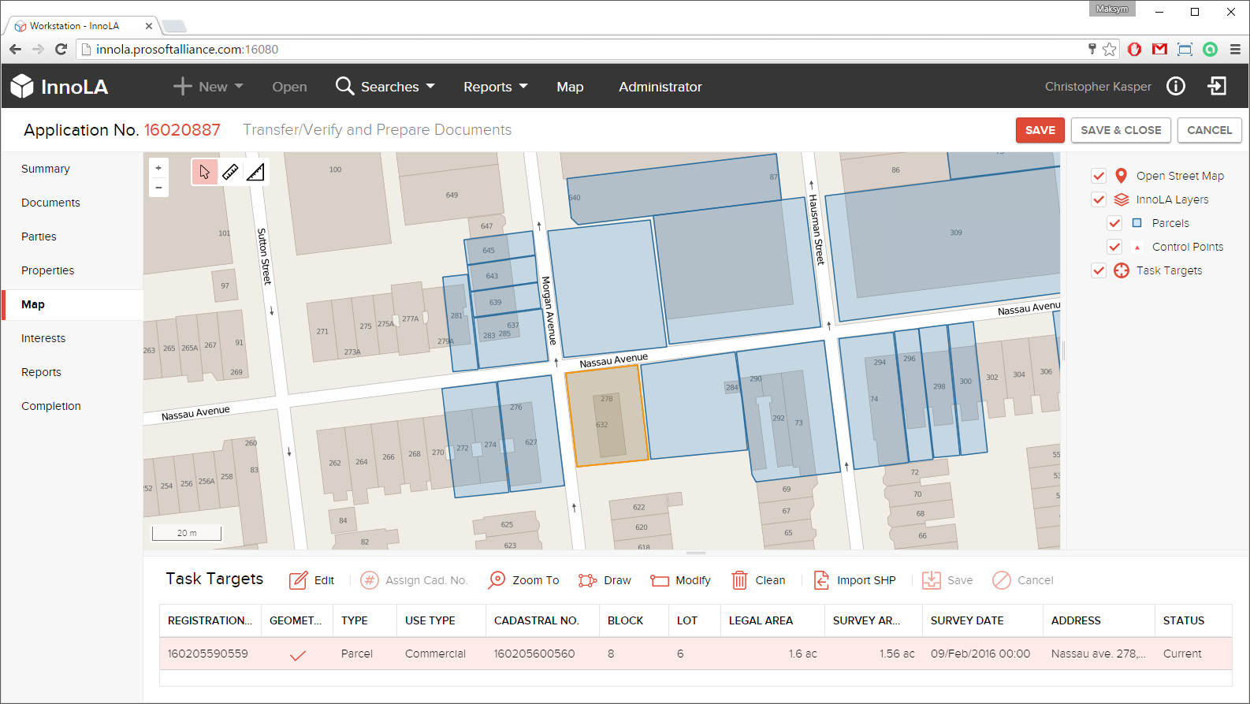Bookmark page with star icon
The image size is (1250, 704).
[x=1110, y=49]
